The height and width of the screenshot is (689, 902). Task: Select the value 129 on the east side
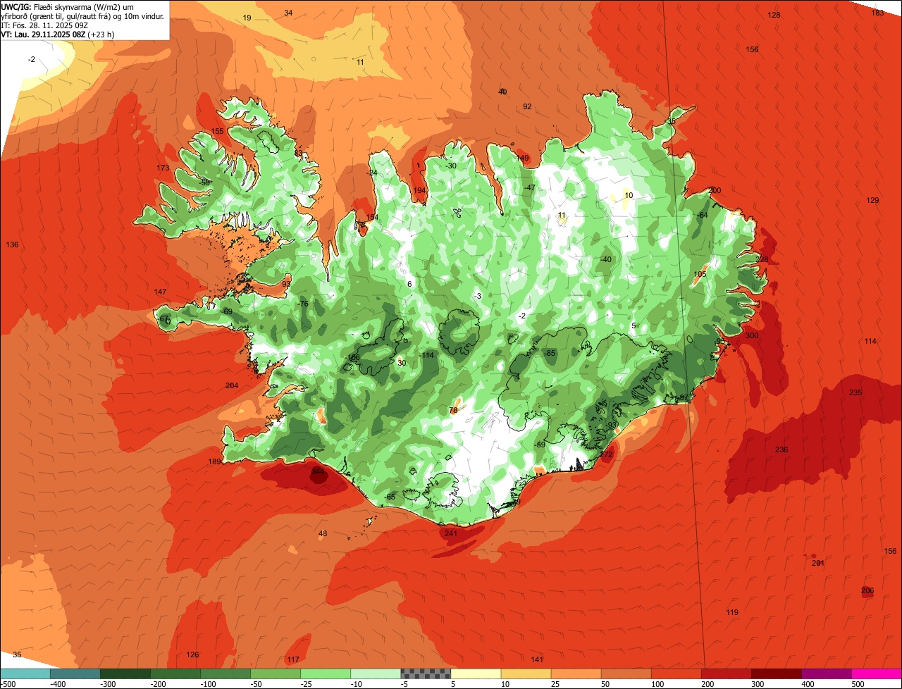pyautogui.click(x=872, y=201)
